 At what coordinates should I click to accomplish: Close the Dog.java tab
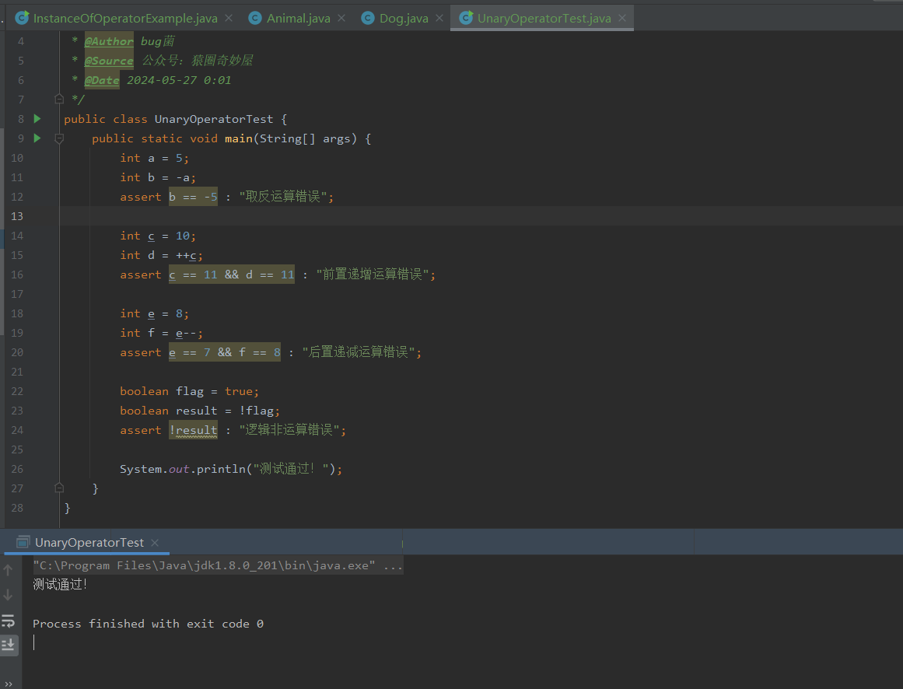(x=439, y=19)
